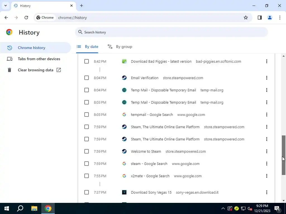Open the notification center icon
Viewport: 286px width, 214px height.
click(x=277, y=208)
